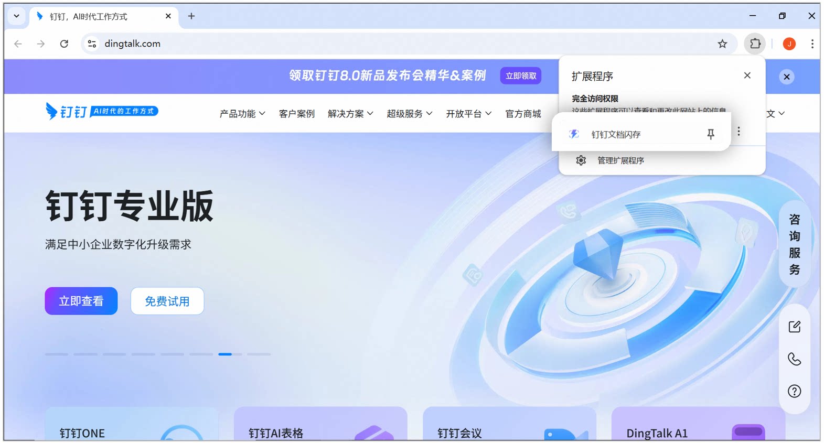Close the 扩展程序 popup
The image size is (824, 443).
[747, 75]
